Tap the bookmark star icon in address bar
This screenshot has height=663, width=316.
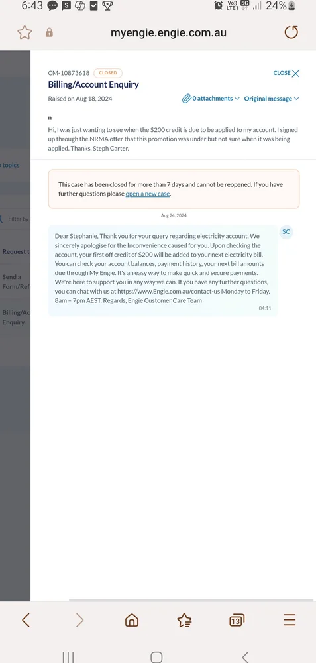pyautogui.click(x=25, y=32)
